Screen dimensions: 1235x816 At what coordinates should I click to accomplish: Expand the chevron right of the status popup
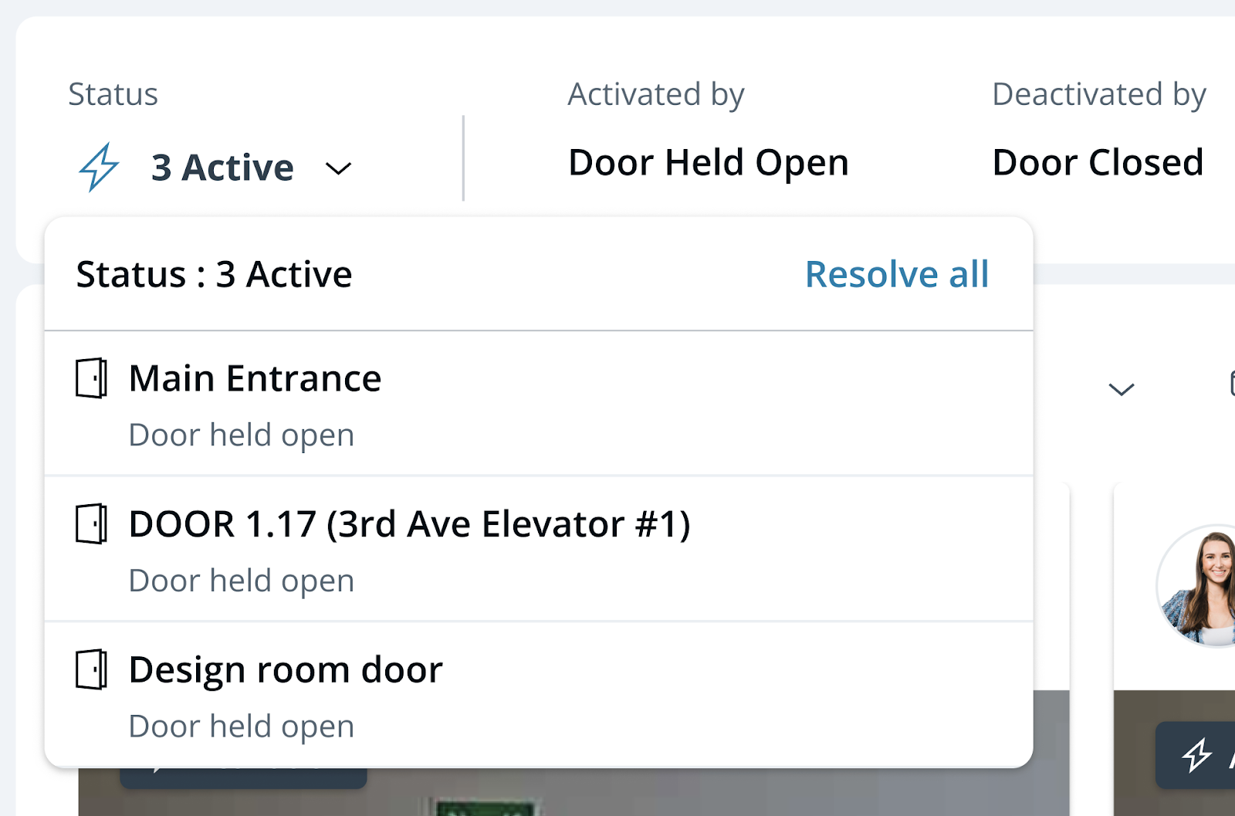coord(1121,389)
